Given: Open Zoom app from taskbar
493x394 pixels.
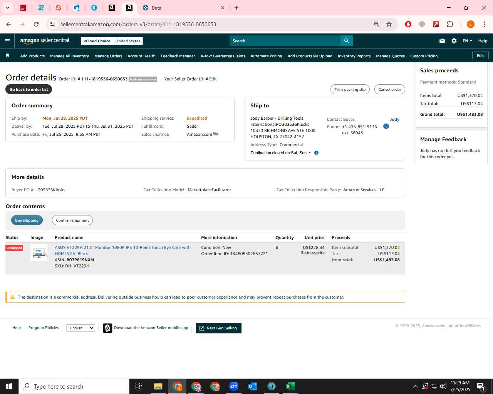Looking at the screenshot, I should coord(234,386).
